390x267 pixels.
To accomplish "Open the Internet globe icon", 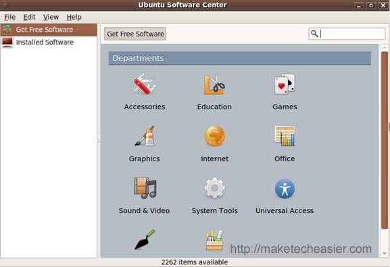I will click(x=215, y=136).
